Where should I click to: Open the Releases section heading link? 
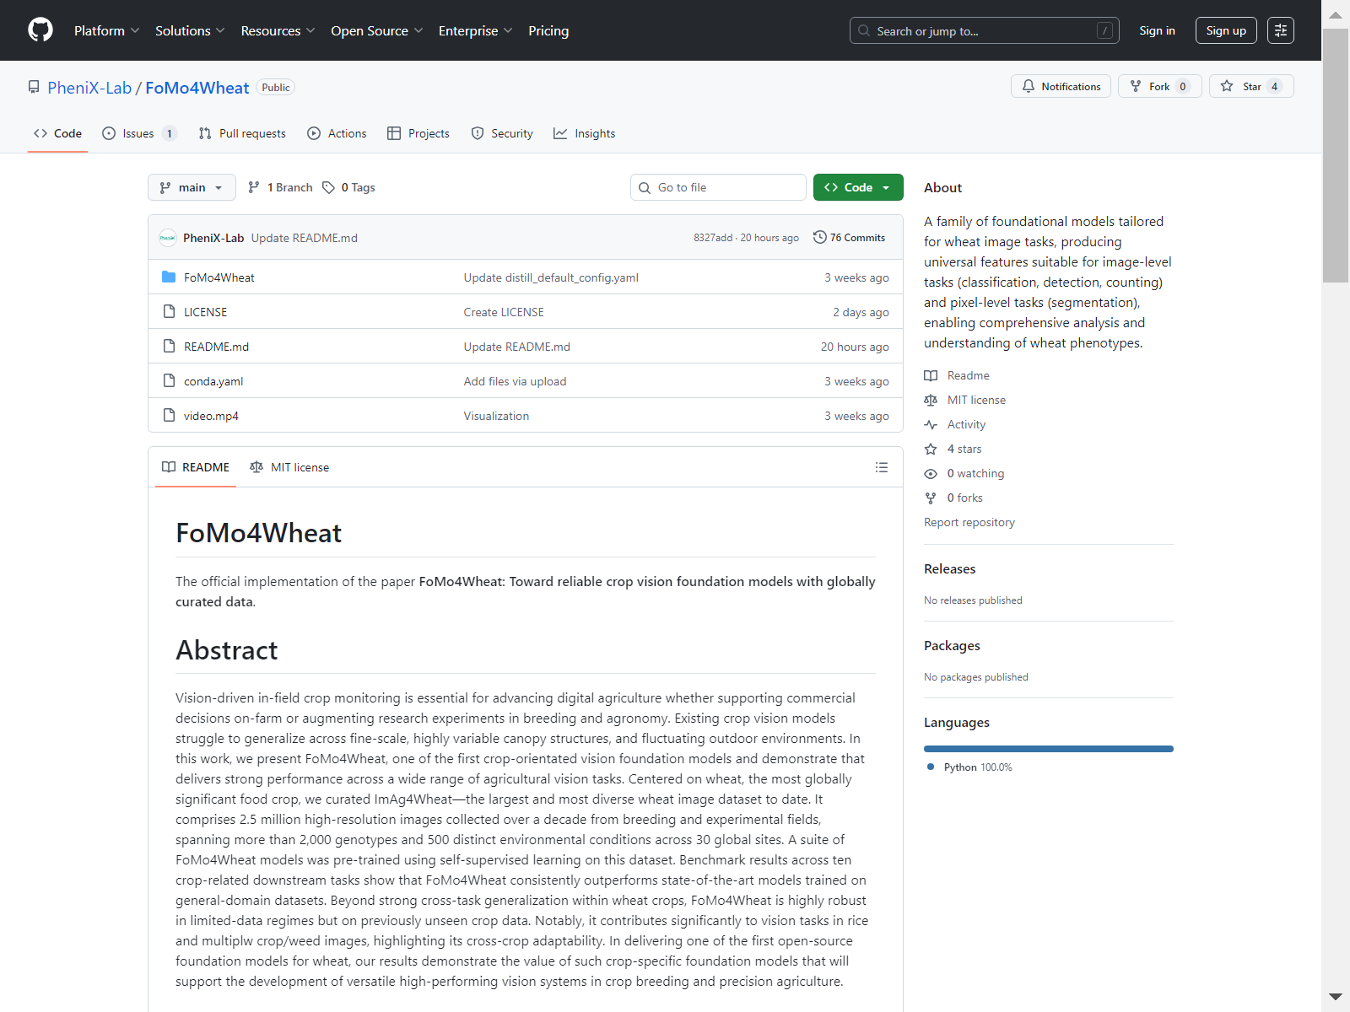949,569
